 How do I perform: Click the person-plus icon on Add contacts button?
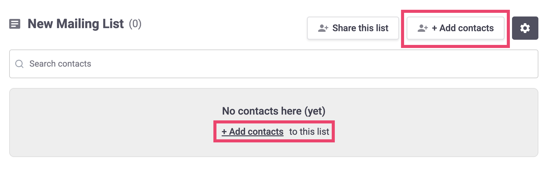tap(423, 28)
